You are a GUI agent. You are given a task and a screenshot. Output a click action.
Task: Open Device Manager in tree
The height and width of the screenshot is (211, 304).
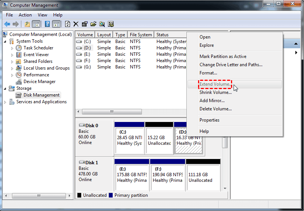tap(40, 82)
